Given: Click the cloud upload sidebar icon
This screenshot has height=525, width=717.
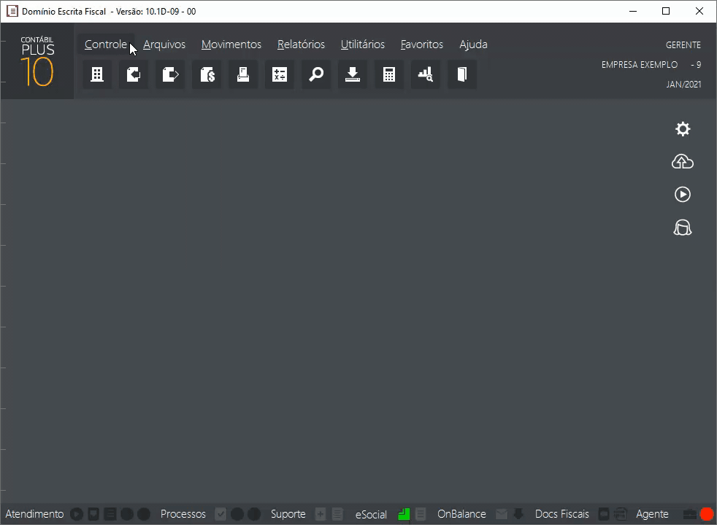Looking at the screenshot, I should (x=683, y=162).
